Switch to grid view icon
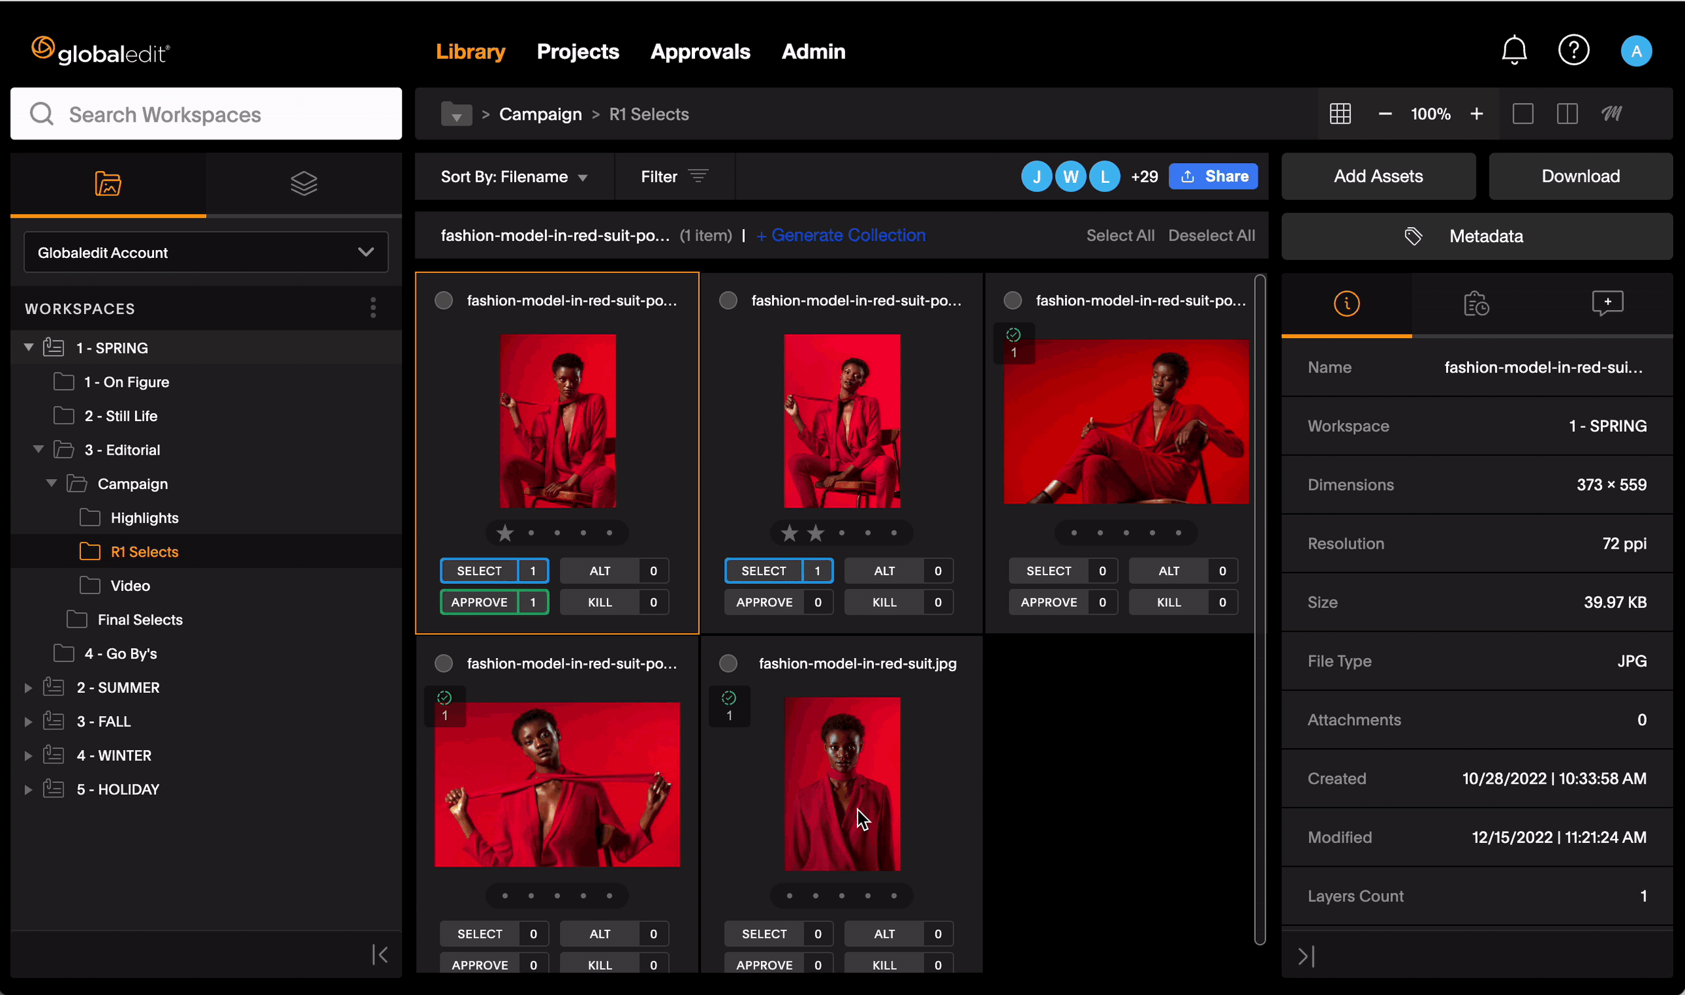This screenshot has height=995, width=1685. pos(1339,114)
